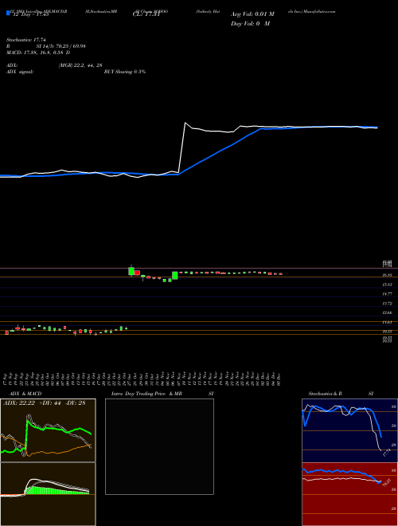The height and width of the screenshot is (526, 398).
Task: Click the '(MGR) 22.2, 44, 28' ADX values
Action: coord(80,65)
